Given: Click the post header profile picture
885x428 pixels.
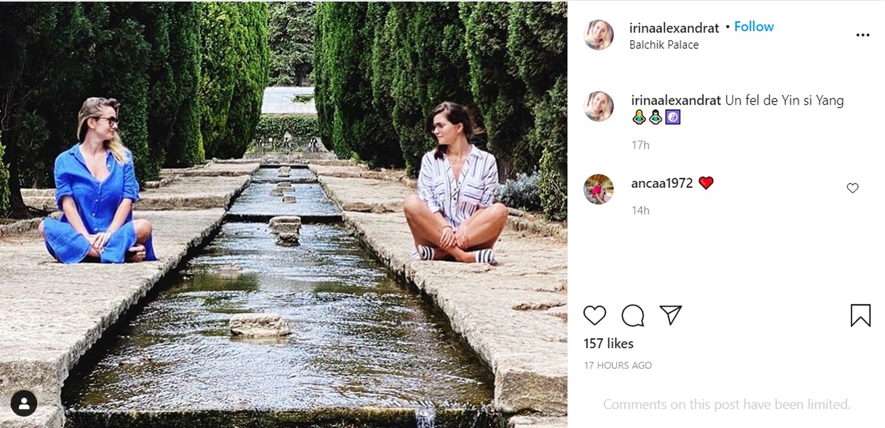Looking at the screenshot, I should coord(598,35).
